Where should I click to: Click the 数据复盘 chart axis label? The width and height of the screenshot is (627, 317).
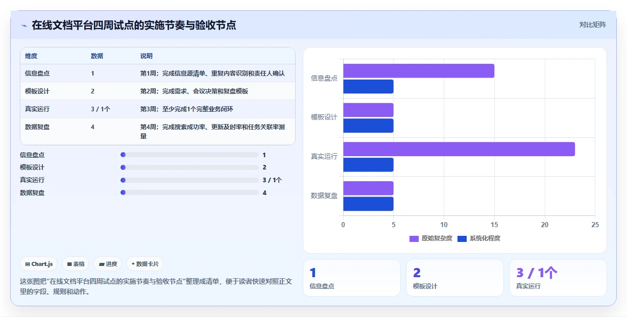point(324,196)
